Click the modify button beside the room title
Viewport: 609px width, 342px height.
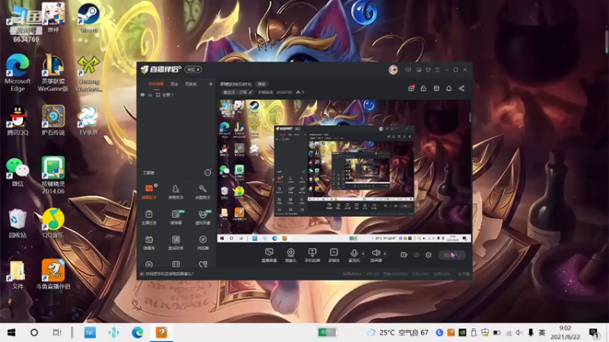(262, 84)
